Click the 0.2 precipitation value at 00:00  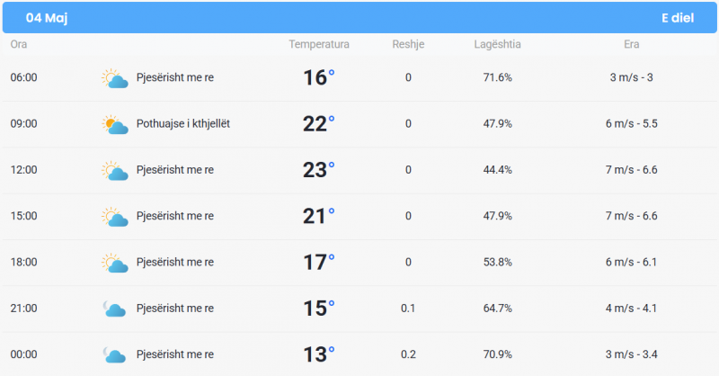(408, 354)
